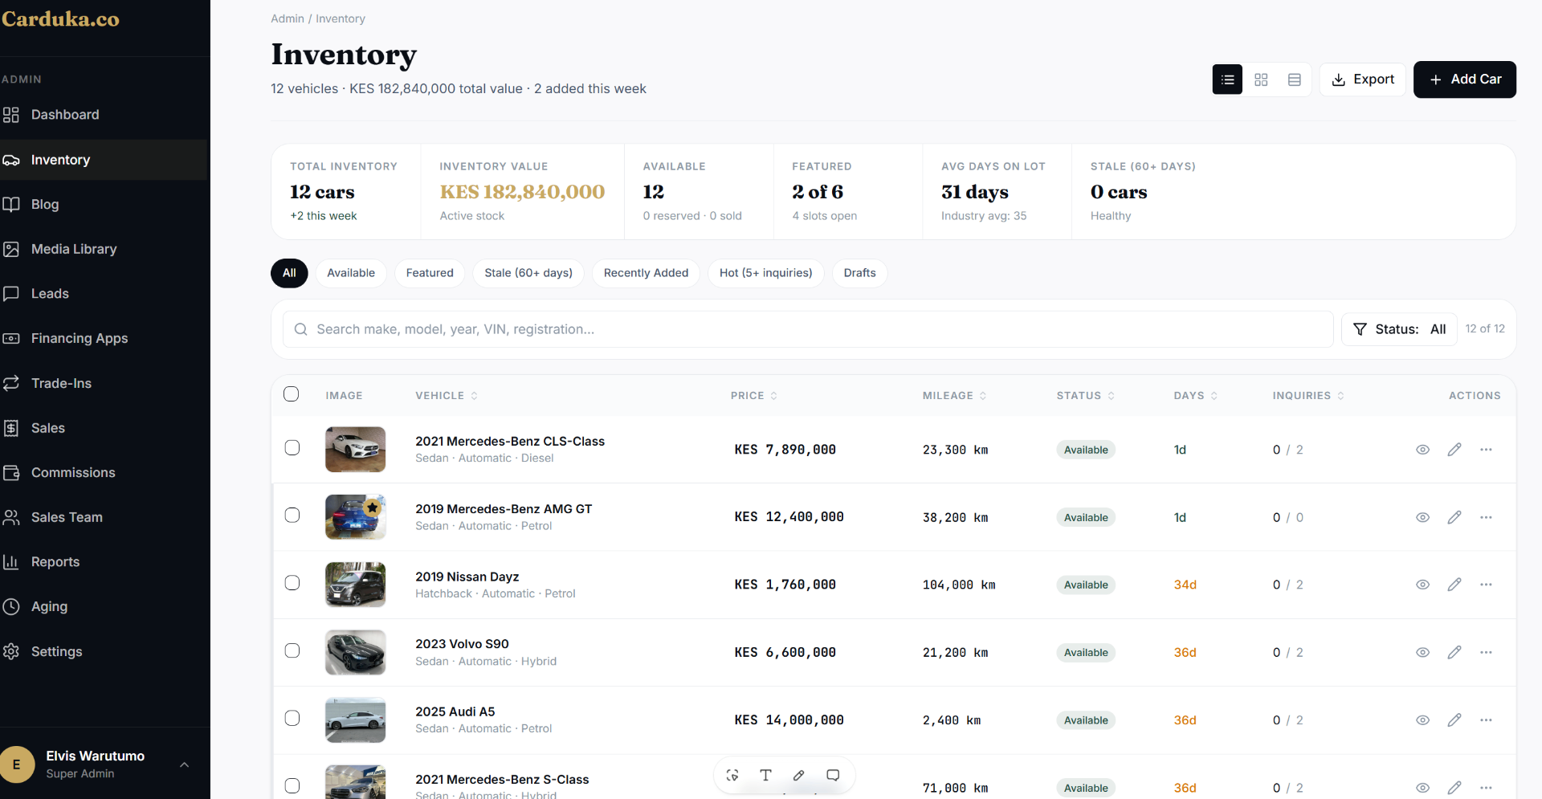Go to Admin breadcrumb link
Image resolution: width=1542 pixels, height=799 pixels.
coord(288,18)
